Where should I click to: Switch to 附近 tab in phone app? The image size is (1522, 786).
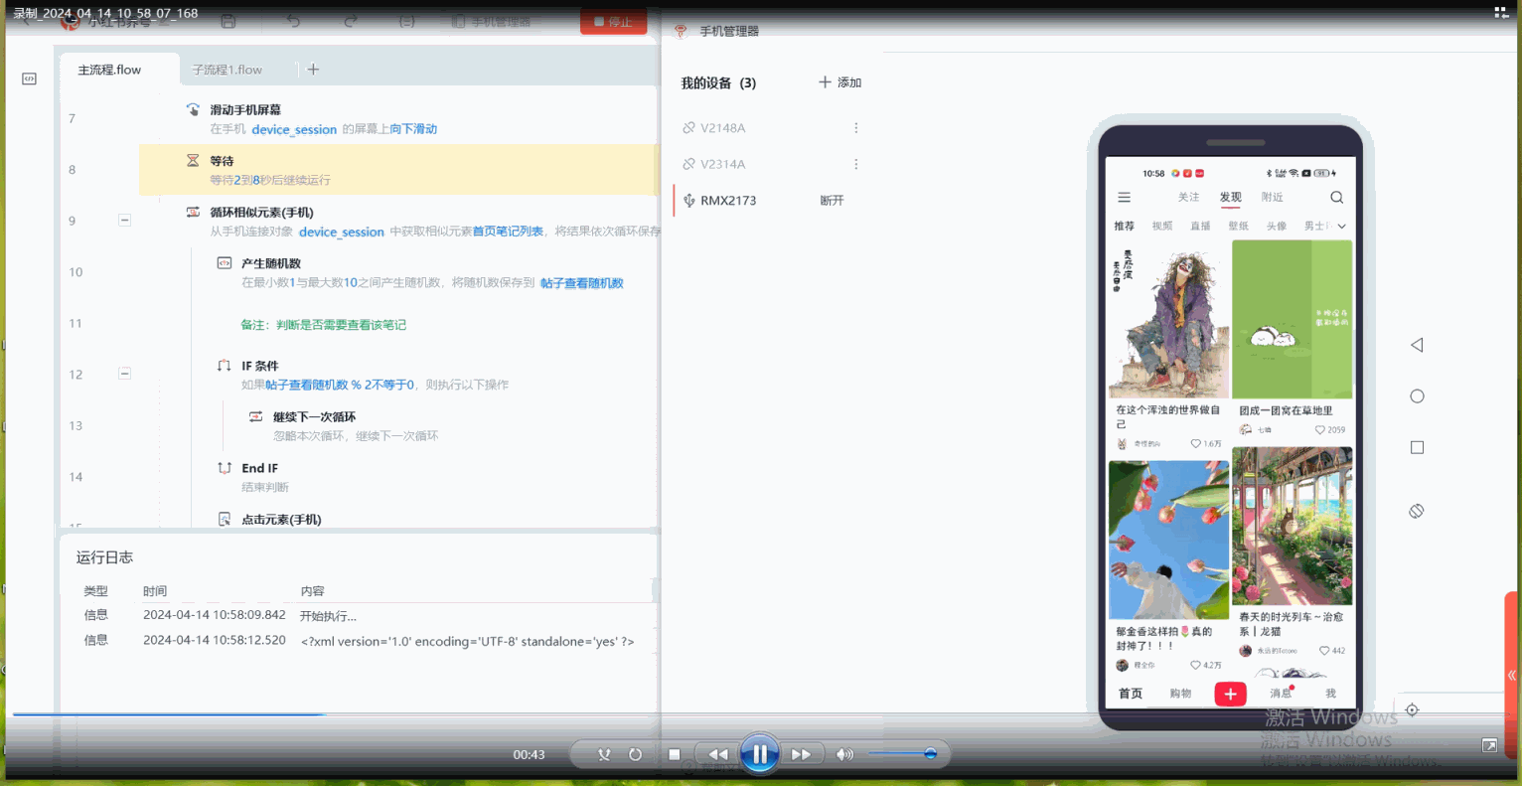tap(1272, 198)
